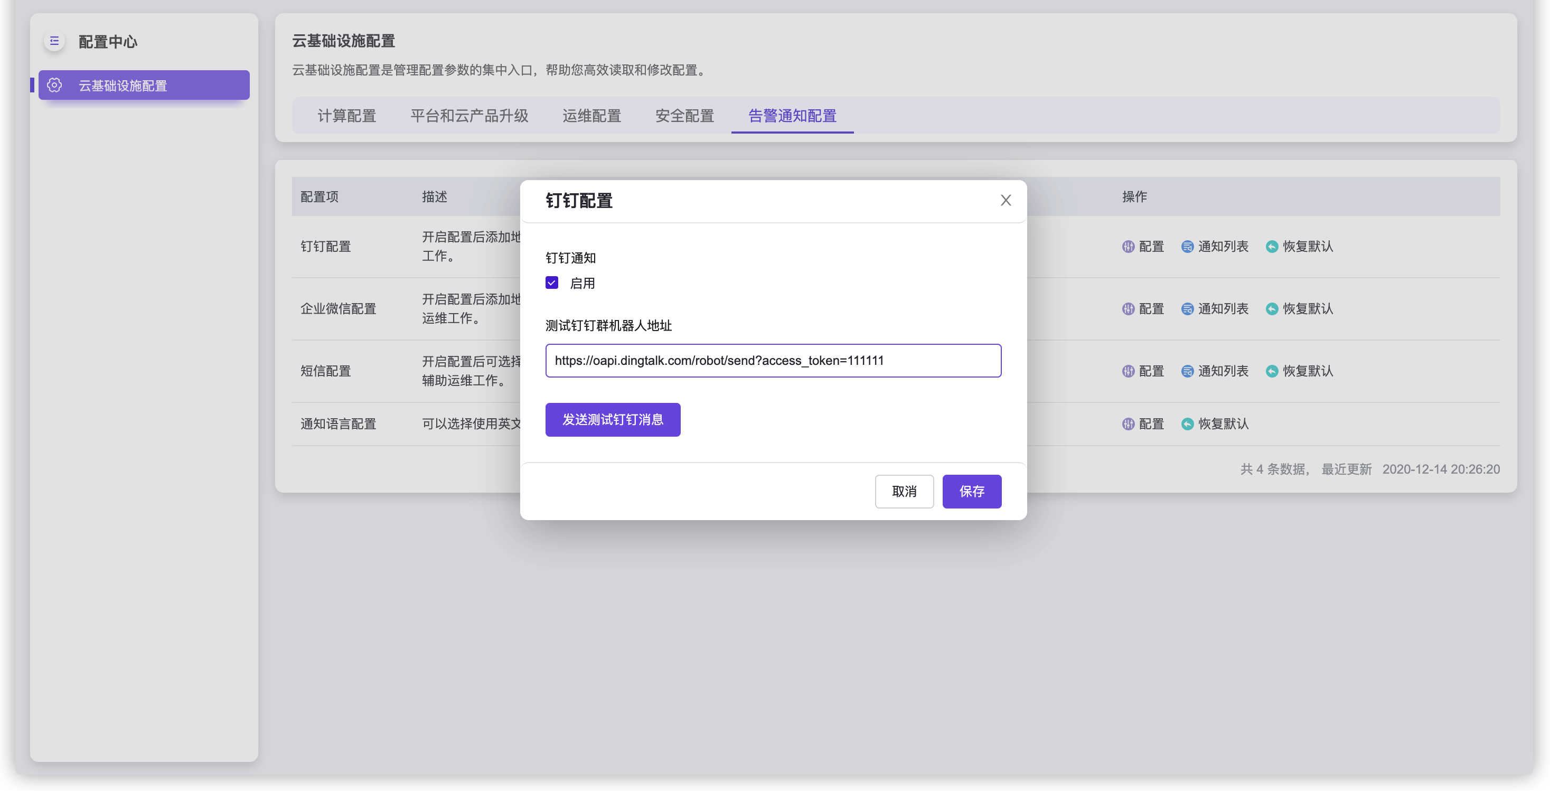Select the 运维配置 tab
This screenshot has width=1550, height=791.
click(591, 116)
